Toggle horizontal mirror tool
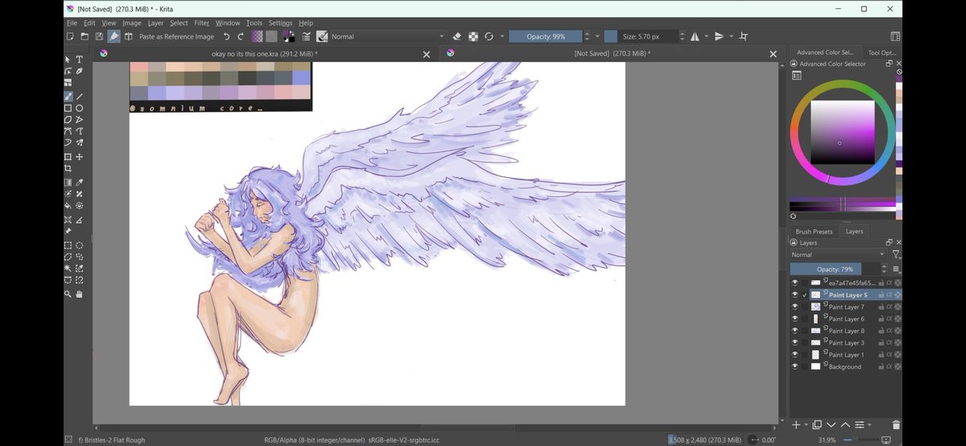 [695, 36]
